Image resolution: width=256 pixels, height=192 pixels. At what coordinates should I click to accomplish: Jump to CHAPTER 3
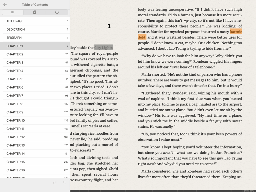[35, 62]
